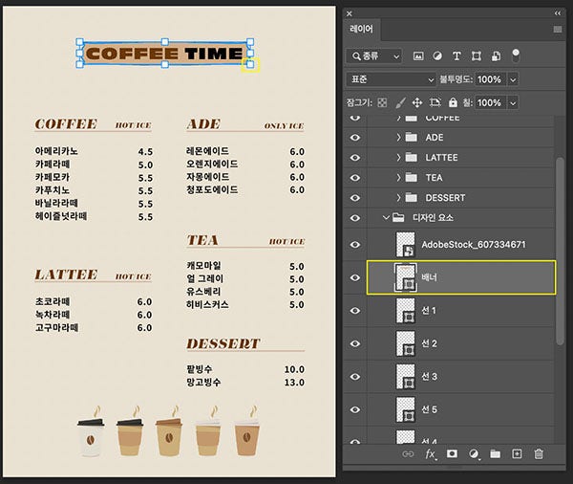Click the adjustment layer filter icon
The width and height of the screenshot is (573, 484).
(x=437, y=56)
